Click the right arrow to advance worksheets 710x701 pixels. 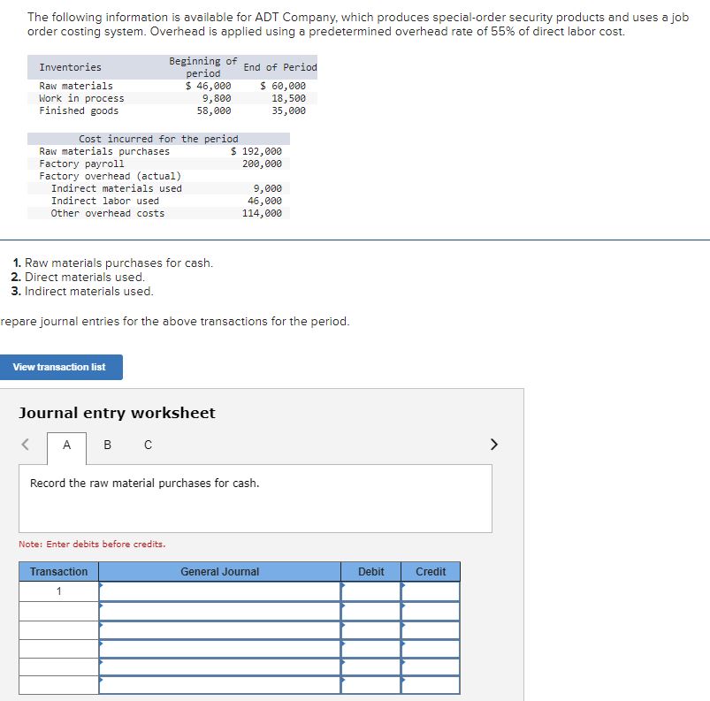(493, 445)
